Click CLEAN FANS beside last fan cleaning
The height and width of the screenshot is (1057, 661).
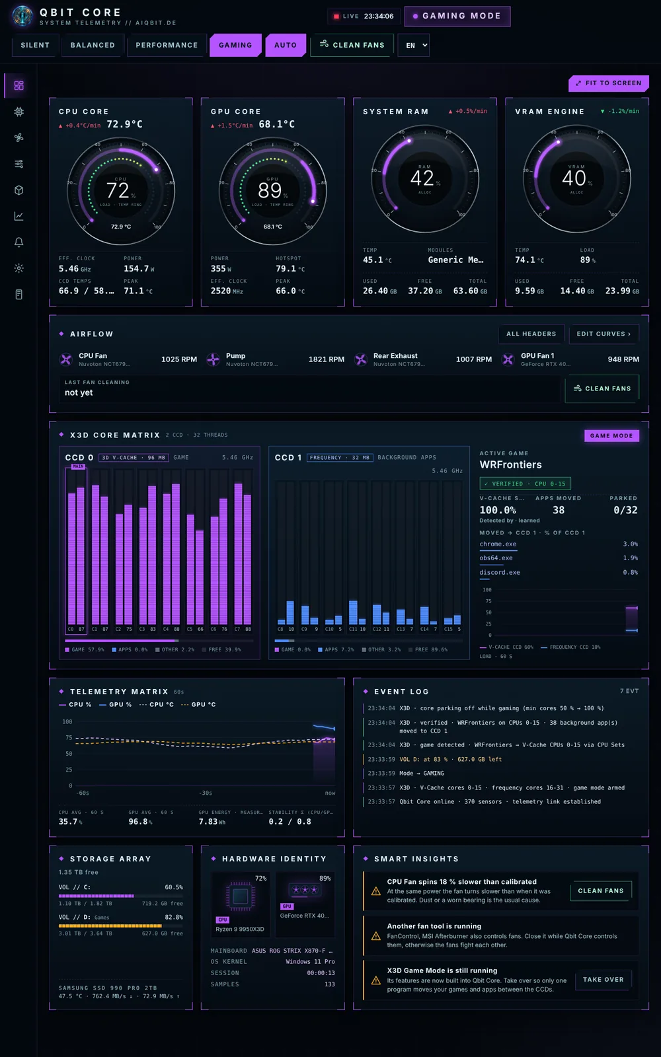click(602, 388)
